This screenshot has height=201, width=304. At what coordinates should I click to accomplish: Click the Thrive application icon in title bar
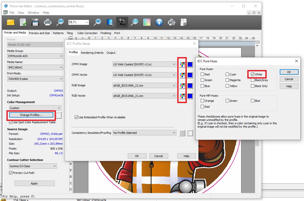tap(6, 6)
